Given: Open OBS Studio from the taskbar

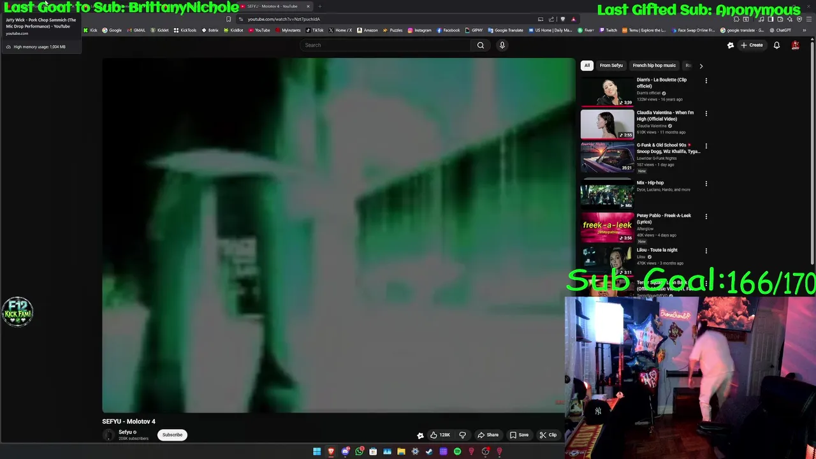Looking at the screenshot, I should click(x=485, y=451).
